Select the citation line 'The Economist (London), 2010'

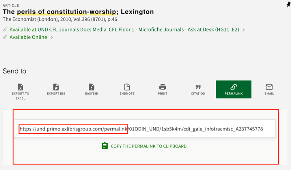(x=60, y=19)
